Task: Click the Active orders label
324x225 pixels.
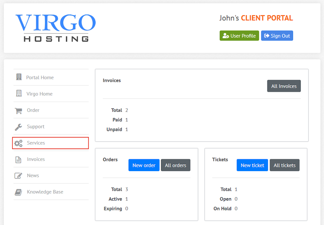Action: click(x=115, y=199)
